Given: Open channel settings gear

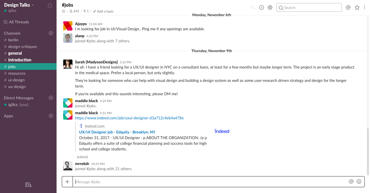Looking at the screenshot, I should click(270, 7).
